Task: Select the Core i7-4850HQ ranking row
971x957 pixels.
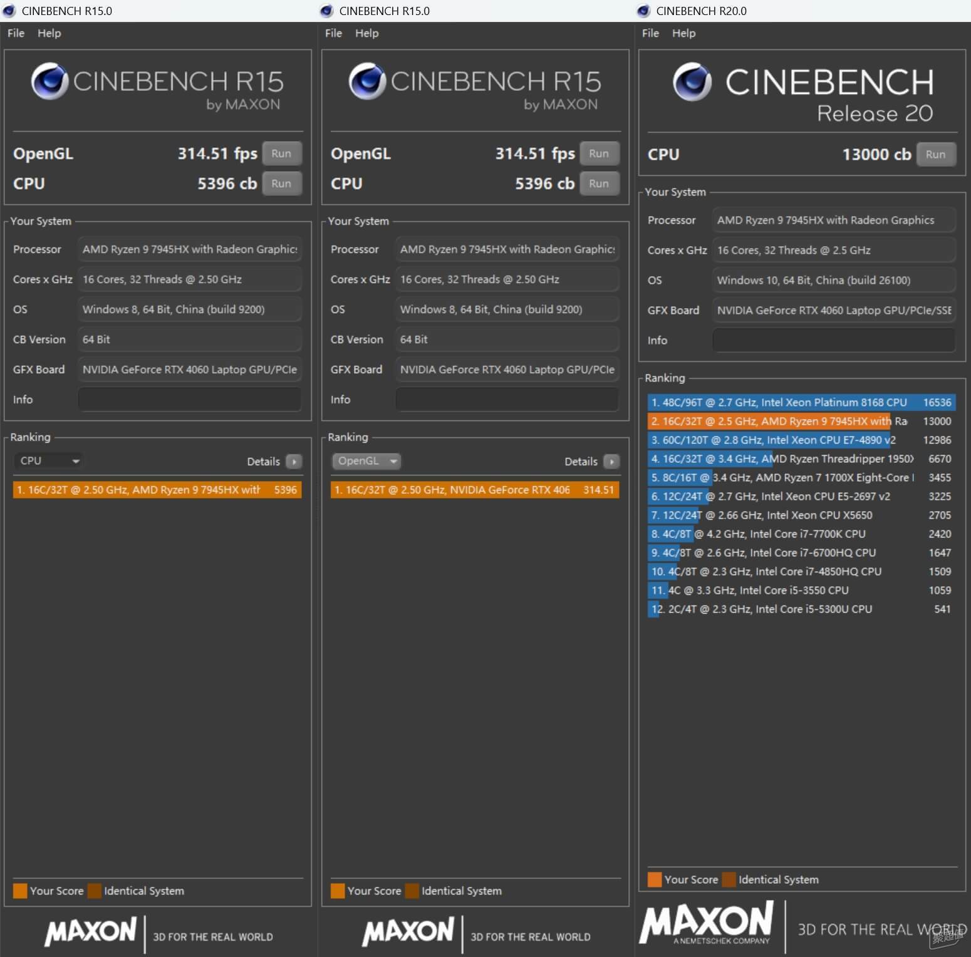Action: 801,571
